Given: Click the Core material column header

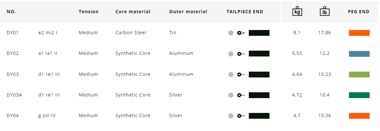Looking at the screenshot, I should [x=133, y=12].
